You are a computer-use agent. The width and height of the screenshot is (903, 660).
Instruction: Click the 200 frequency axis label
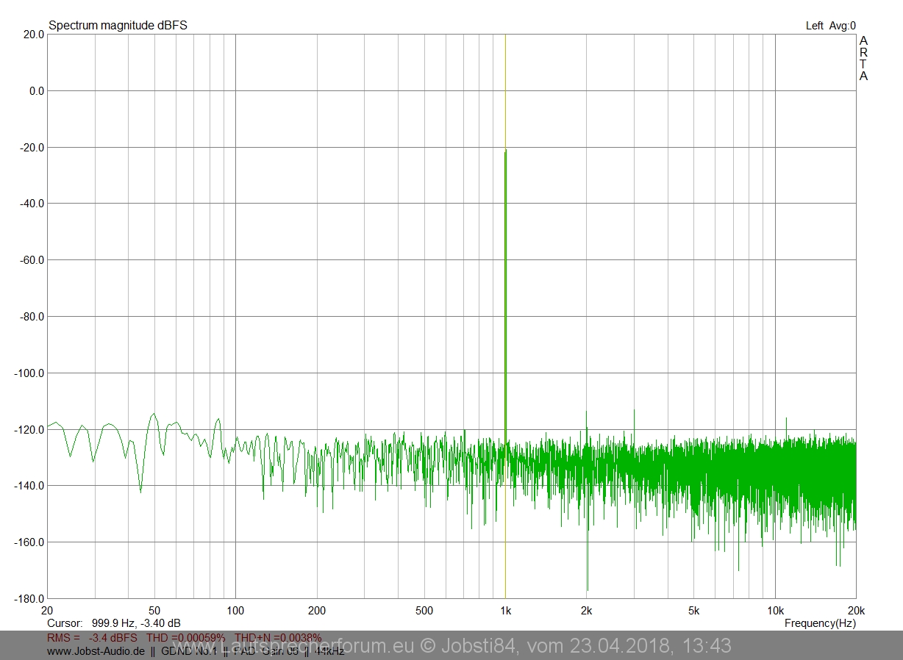[317, 611]
